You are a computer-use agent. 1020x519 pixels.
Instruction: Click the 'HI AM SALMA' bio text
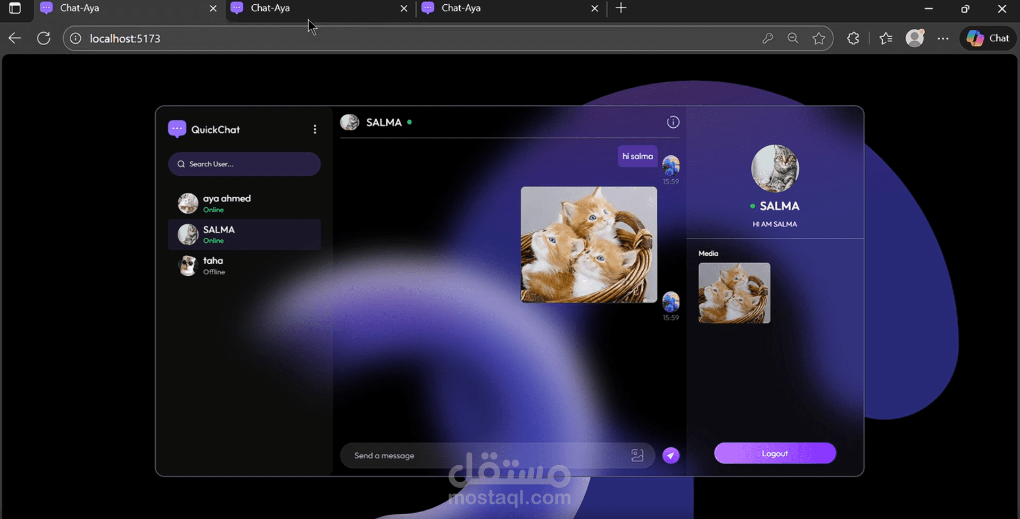point(775,224)
